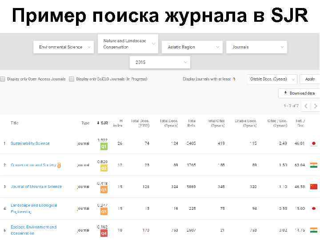This screenshot has height=240, width=320.
Task: Sort by Total Docs. (3years) column header
Action: point(169,123)
